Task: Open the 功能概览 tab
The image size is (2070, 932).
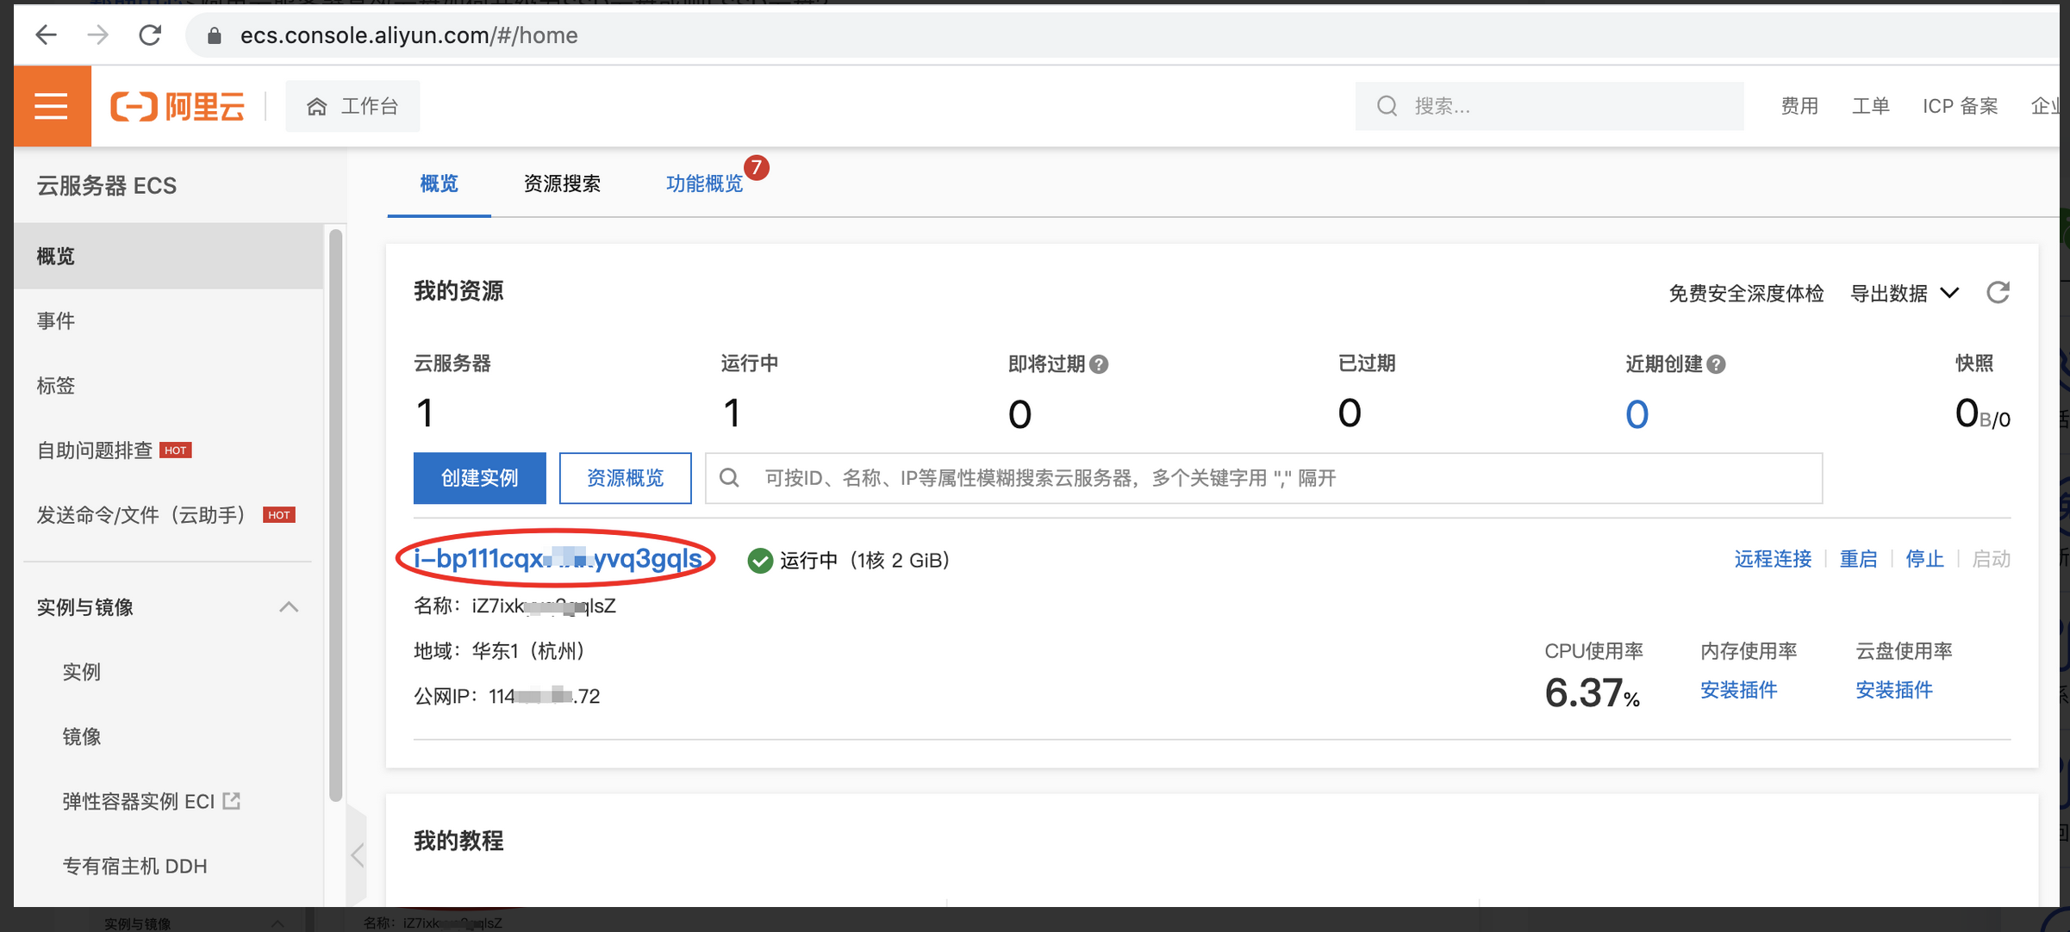Action: pyautogui.click(x=704, y=183)
